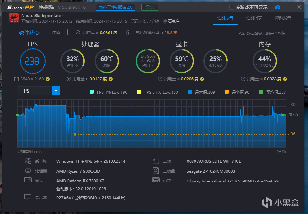Switch to the 性能图表 tab

[x=254, y=18]
